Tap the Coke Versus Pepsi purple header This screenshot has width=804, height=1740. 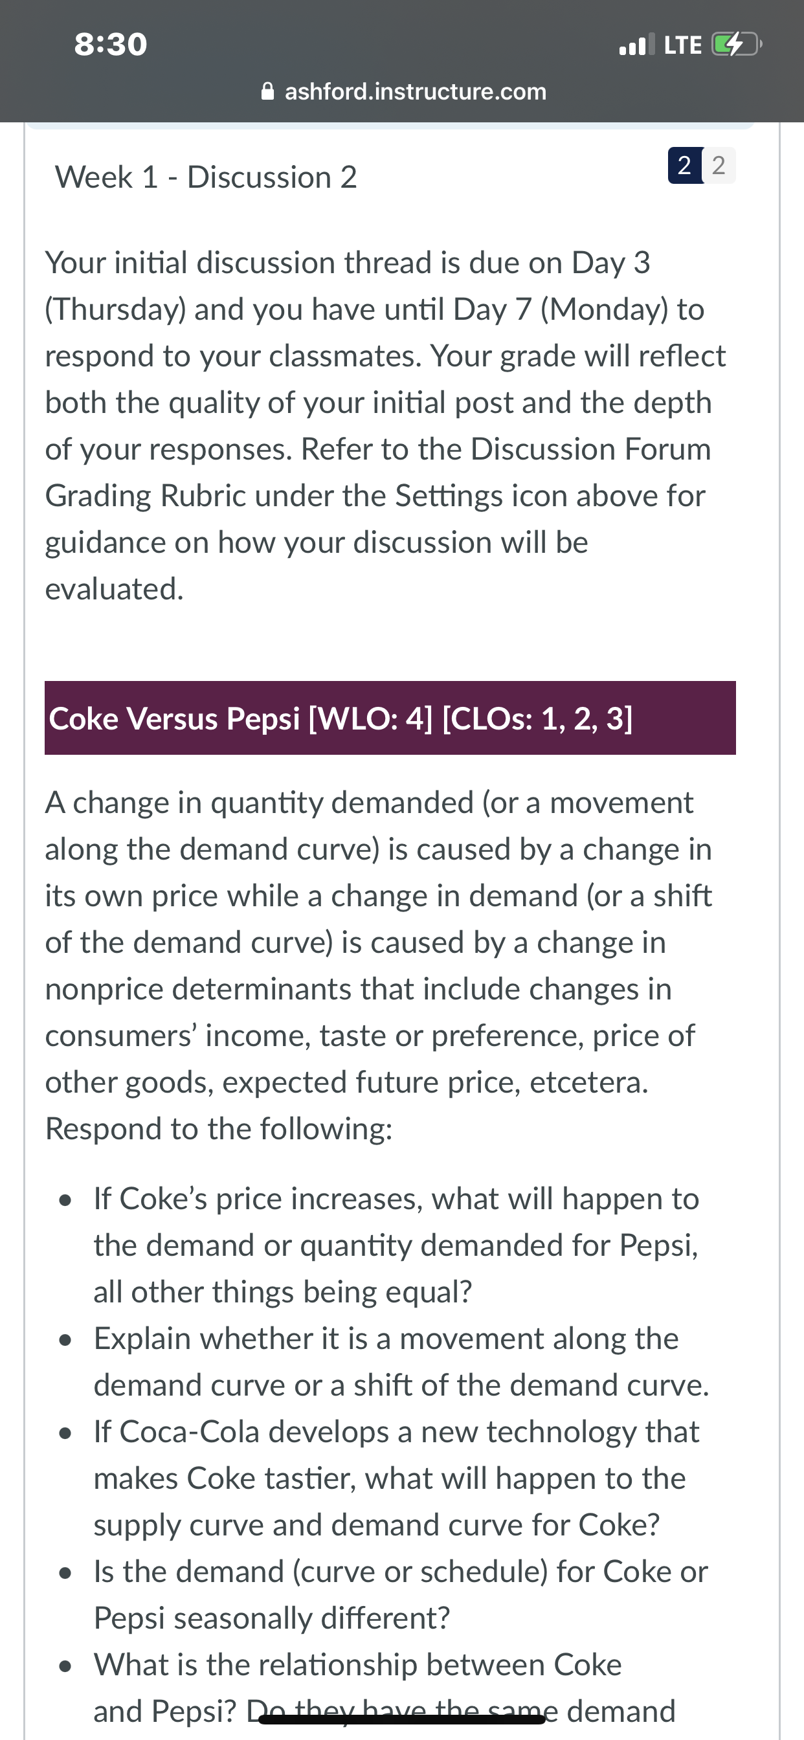(390, 717)
